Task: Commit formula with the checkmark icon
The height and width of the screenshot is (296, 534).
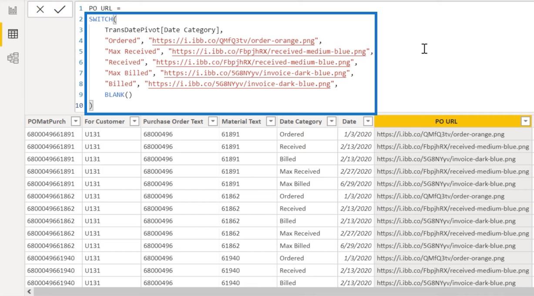Action: click(x=59, y=10)
